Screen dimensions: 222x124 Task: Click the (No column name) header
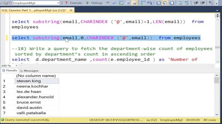[36, 76]
